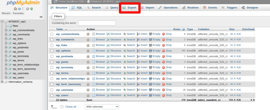Click the Drop icon for wp_users row
The image size is (270, 110).
163,95
